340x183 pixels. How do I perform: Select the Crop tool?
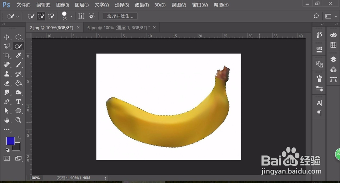click(7, 56)
